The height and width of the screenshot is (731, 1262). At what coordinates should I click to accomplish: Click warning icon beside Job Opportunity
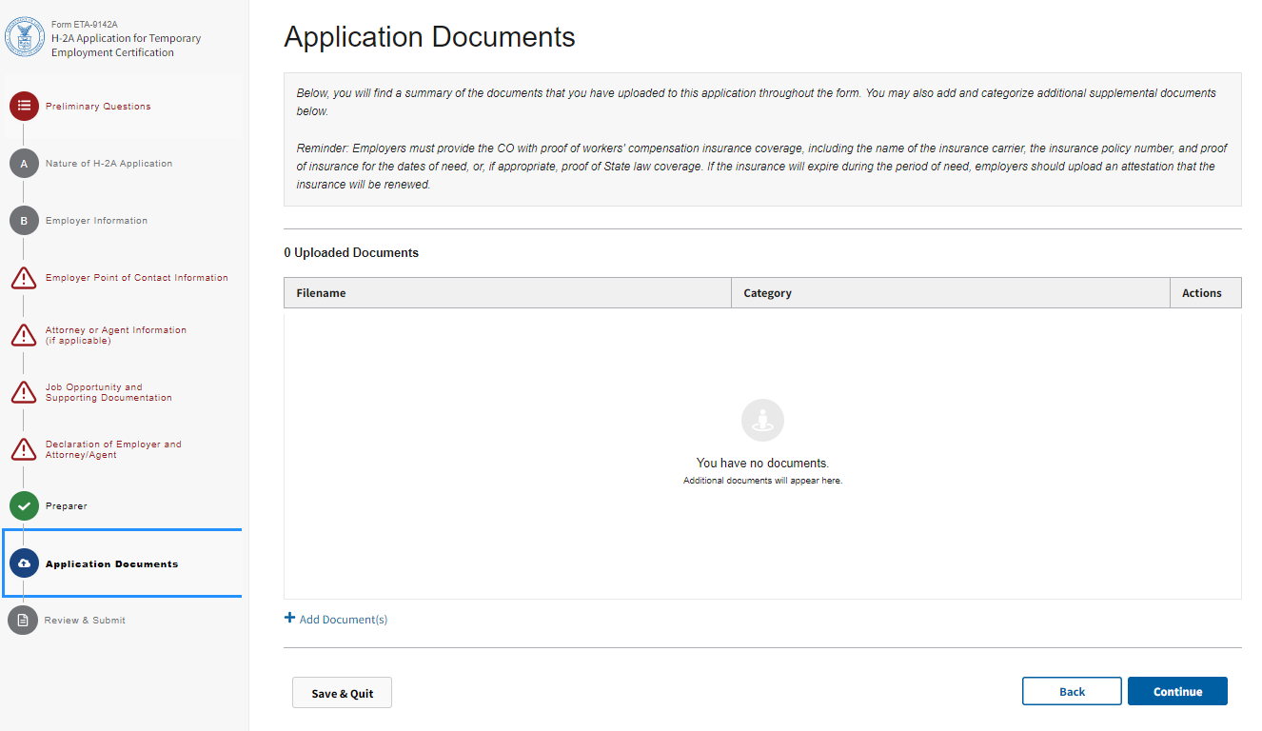[x=24, y=392]
